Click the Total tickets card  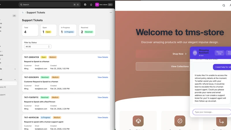tap(30, 30)
